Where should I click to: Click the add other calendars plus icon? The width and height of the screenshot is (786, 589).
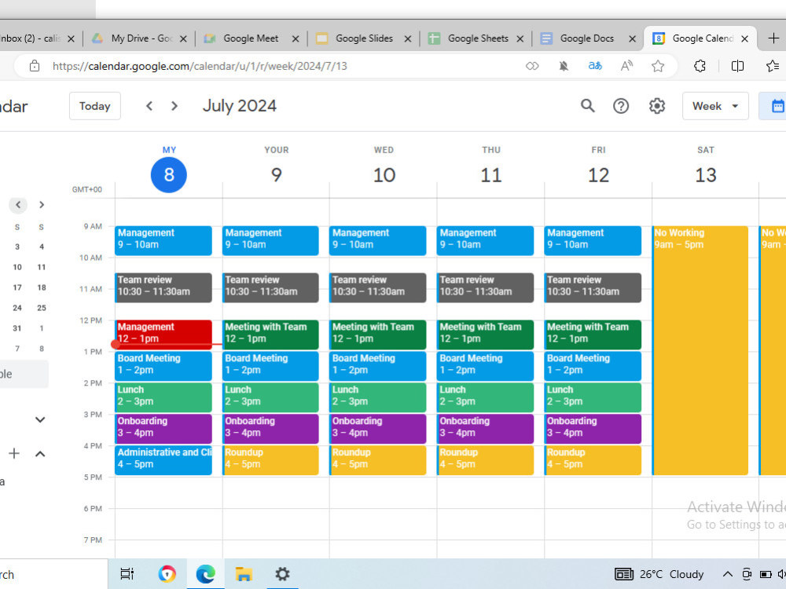14,454
